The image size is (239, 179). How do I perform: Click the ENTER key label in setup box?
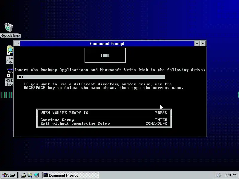coord(161,120)
